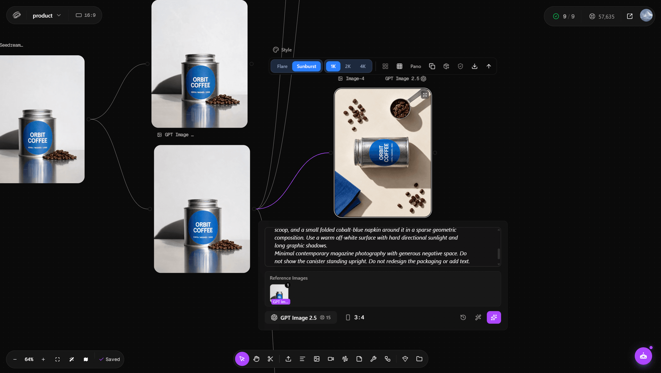
Task: Open the 16:9 canvas ratio selector
Action: (x=86, y=15)
